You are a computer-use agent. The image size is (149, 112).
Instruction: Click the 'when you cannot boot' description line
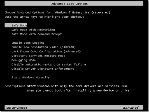pos(80,90)
